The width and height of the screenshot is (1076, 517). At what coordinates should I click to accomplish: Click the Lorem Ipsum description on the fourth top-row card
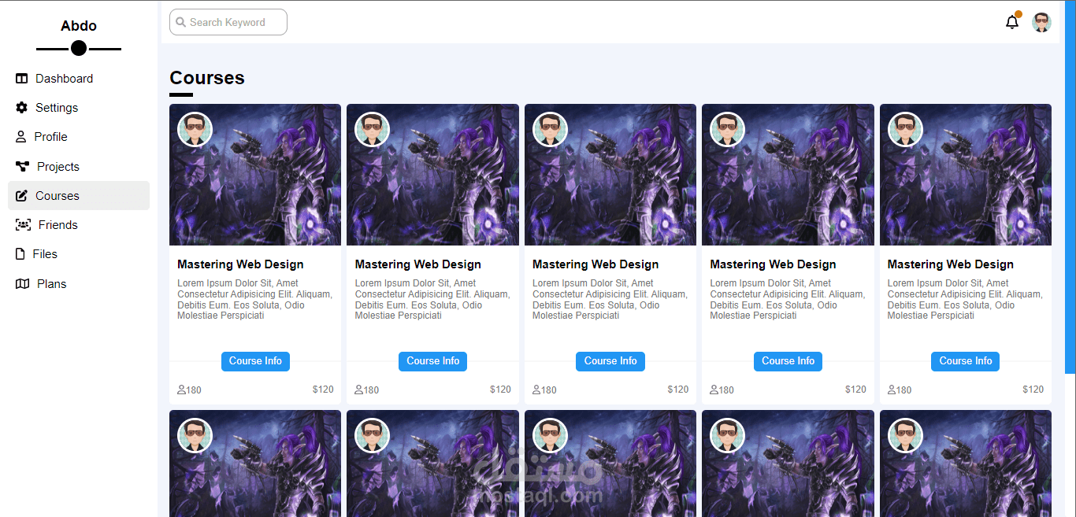[788, 300]
